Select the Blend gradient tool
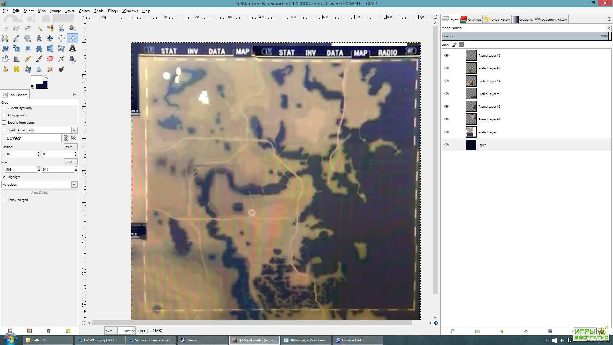 pyautogui.click(x=17, y=59)
